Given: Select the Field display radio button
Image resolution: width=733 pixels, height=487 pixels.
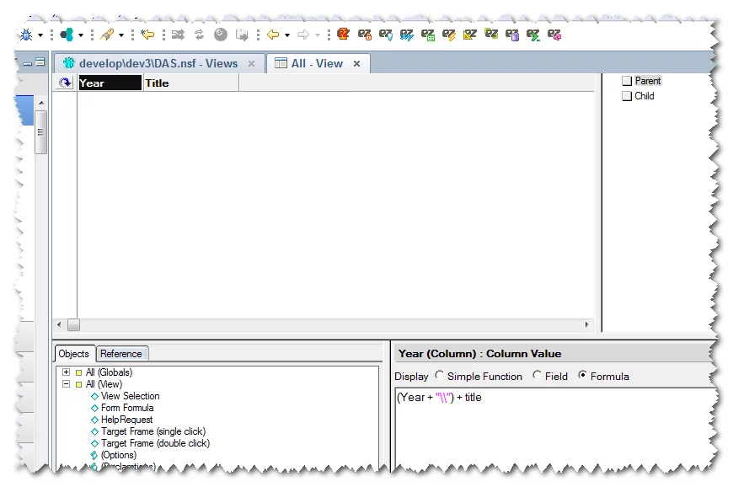Looking at the screenshot, I should coord(537,376).
